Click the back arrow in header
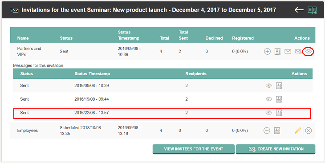The width and height of the screenshot is (325, 163). [x=299, y=10]
